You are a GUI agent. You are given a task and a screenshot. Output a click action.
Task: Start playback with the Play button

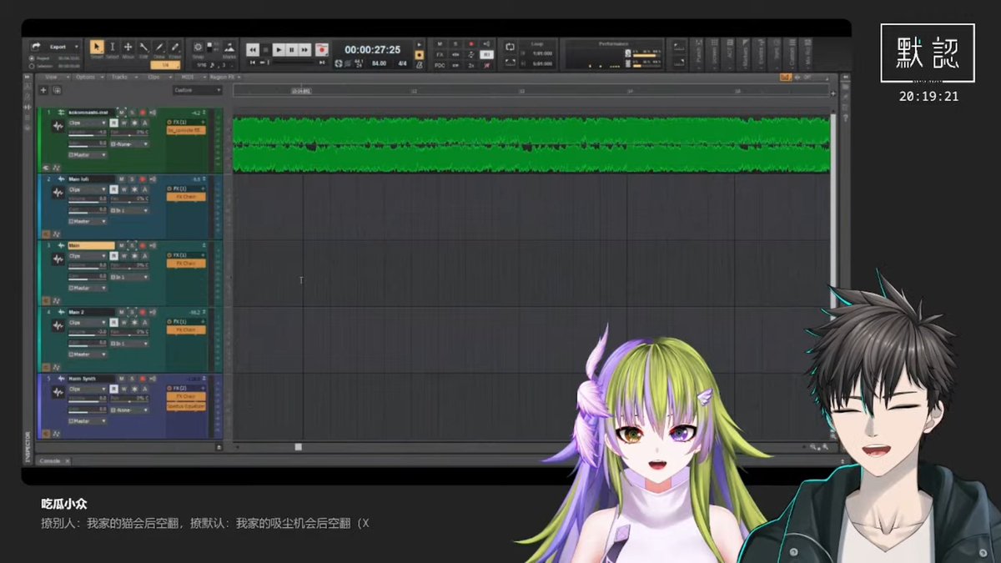click(x=279, y=50)
